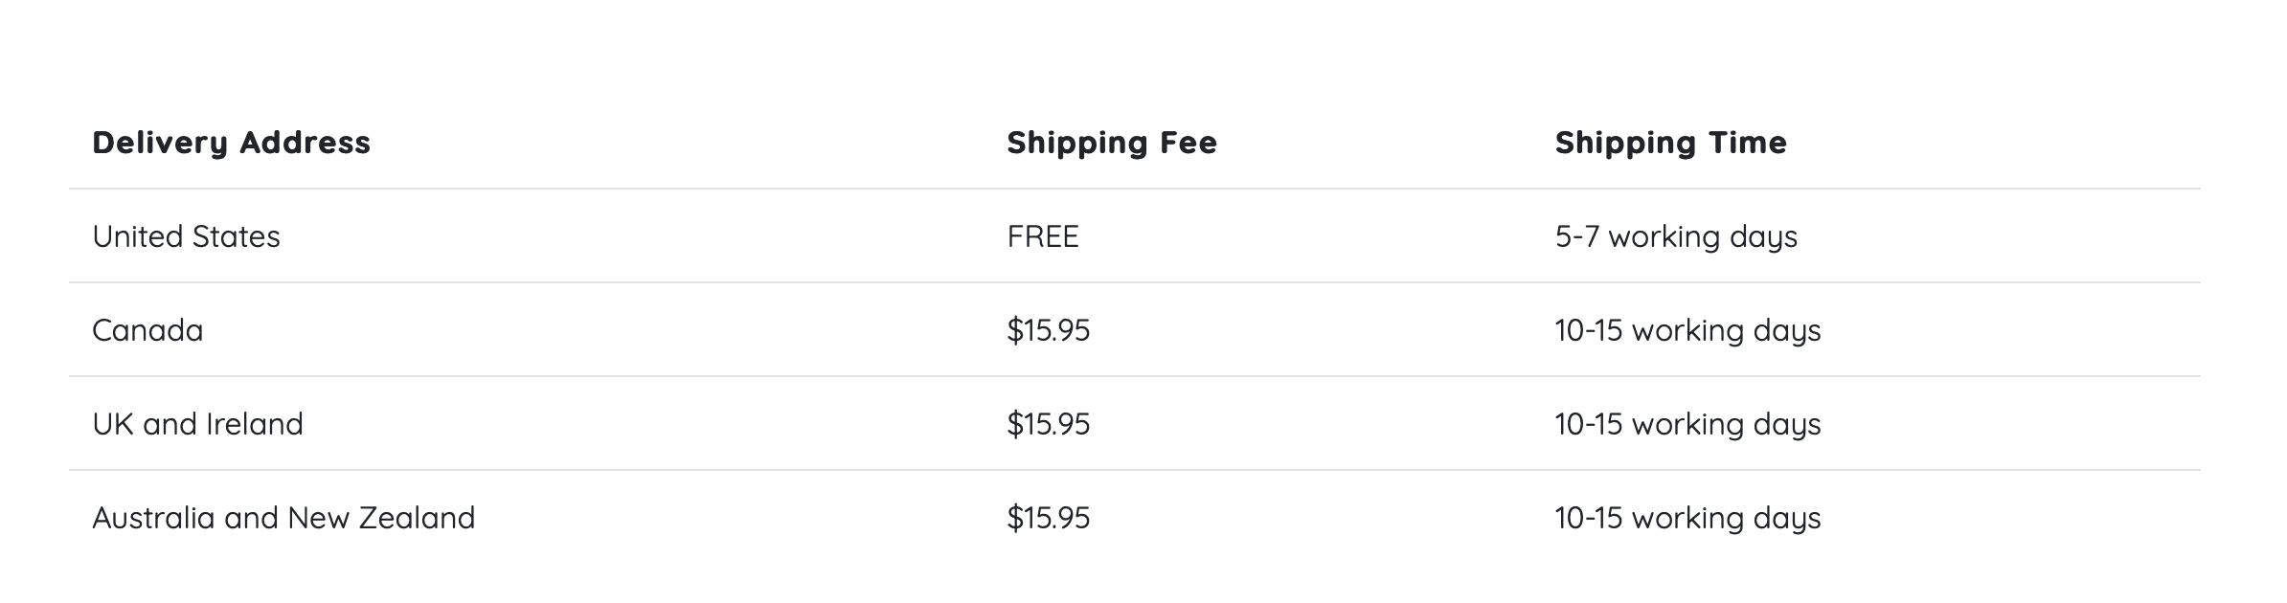This screenshot has width=2287, height=603.
Task: Click the word "UK" in the table
Action: (113, 424)
